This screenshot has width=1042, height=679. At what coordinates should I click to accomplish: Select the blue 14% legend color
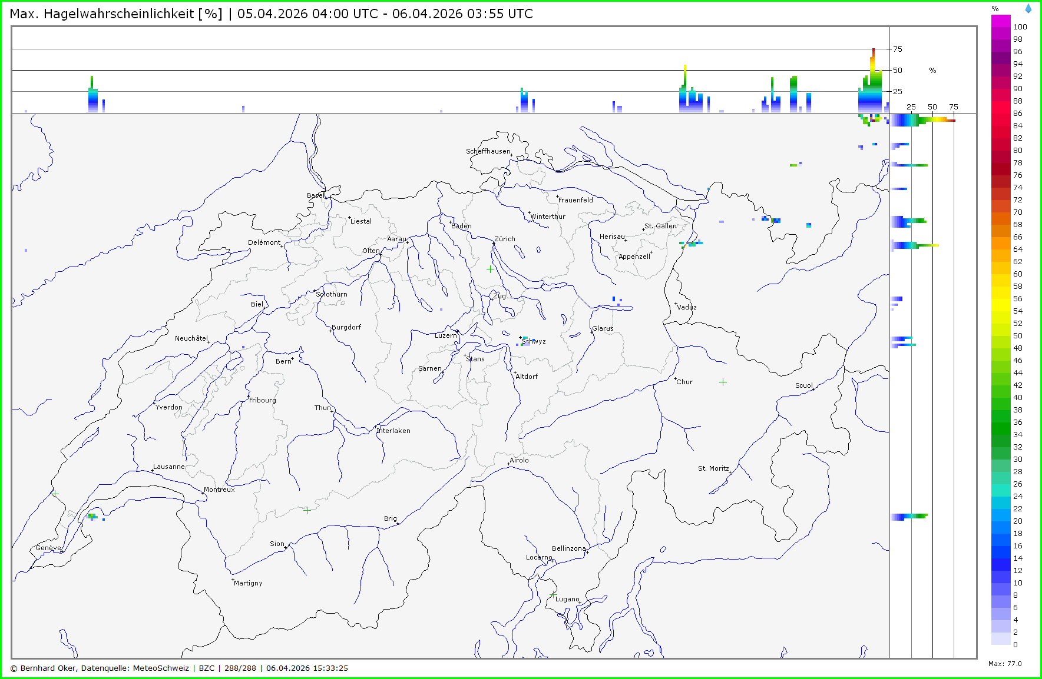[x=1001, y=558]
